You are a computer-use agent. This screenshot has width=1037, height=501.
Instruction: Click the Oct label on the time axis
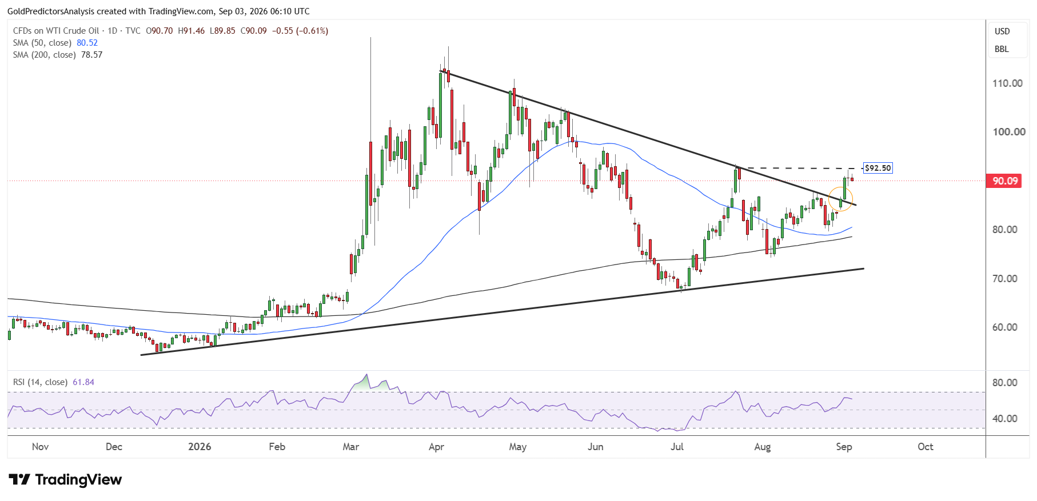(925, 447)
